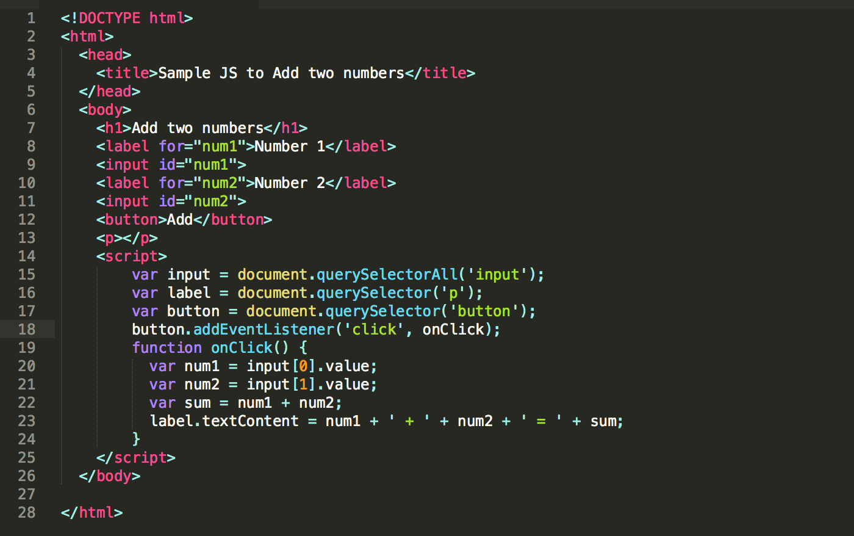
Task: Click line number 28 beside the closing html tag
Action: tap(27, 512)
